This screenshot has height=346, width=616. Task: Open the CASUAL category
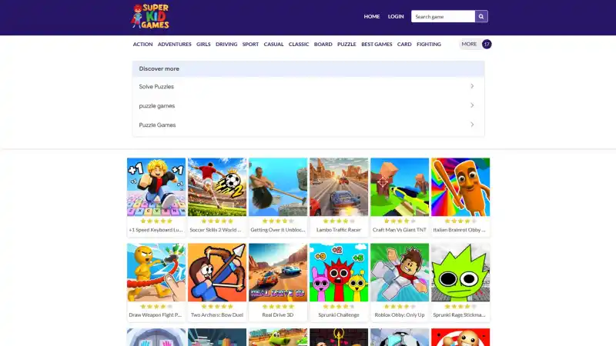point(273,45)
